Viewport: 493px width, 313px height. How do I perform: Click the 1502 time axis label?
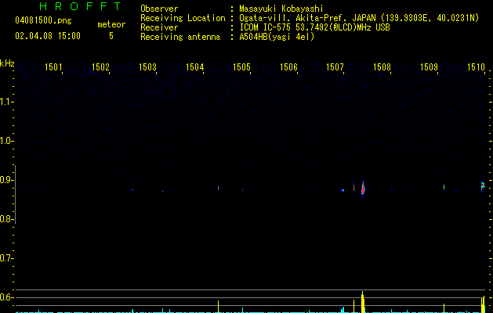(x=100, y=67)
